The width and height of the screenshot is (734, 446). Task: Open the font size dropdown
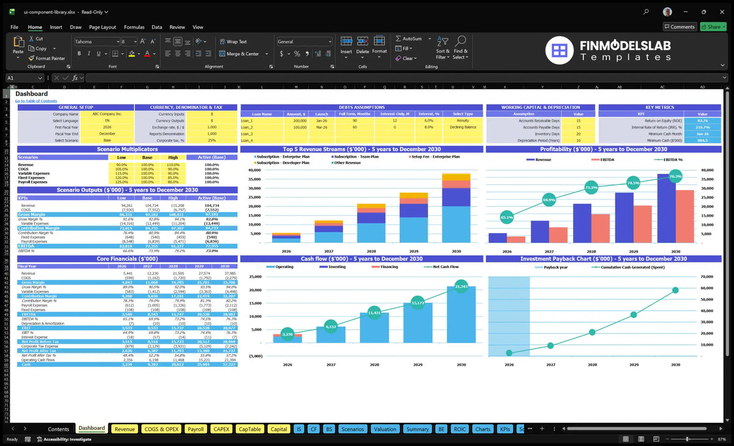[134, 42]
